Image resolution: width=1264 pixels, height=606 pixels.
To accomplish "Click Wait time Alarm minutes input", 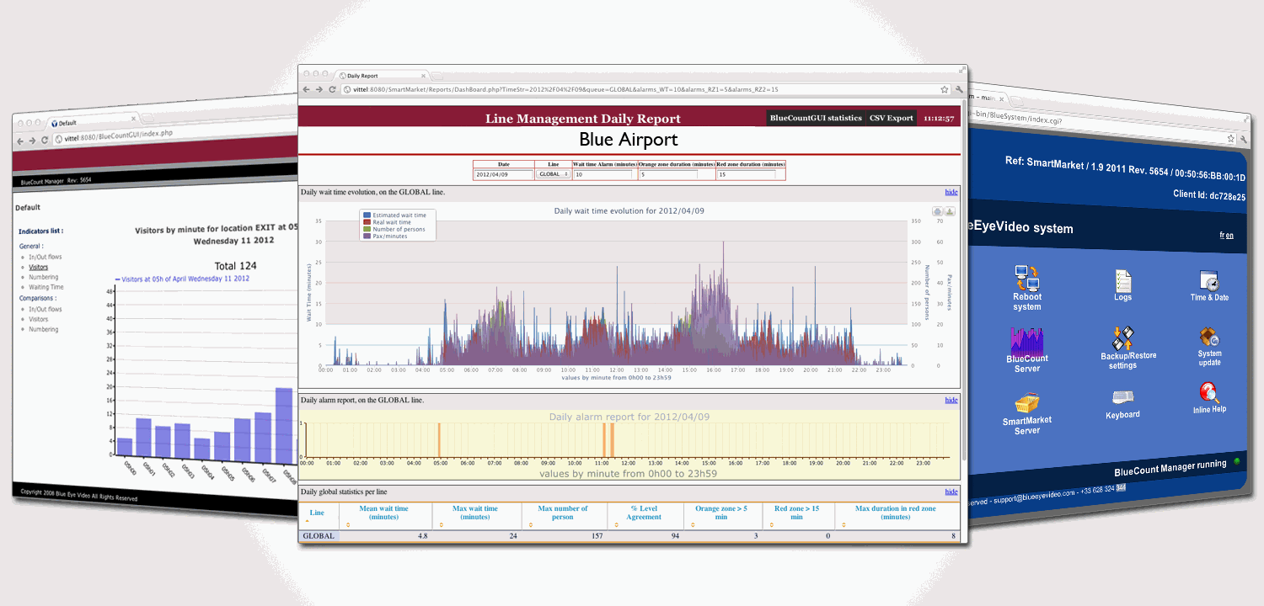I will (x=603, y=174).
